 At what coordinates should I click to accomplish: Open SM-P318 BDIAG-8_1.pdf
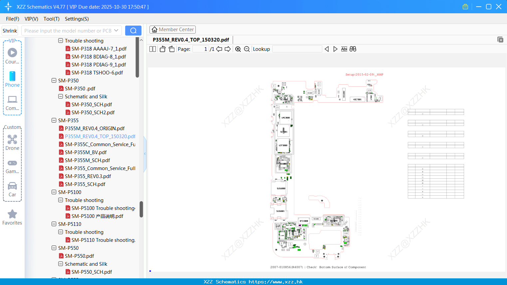click(99, 56)
